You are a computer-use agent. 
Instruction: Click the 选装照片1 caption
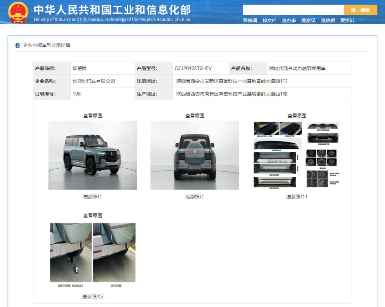pos(297,197)
